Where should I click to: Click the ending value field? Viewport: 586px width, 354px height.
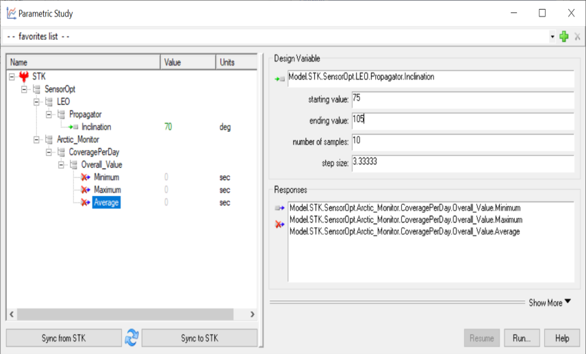click(x=463, y=121)
